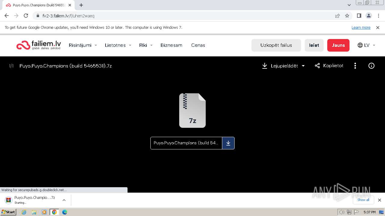Viewport: 385px width, 216px height.
Task: Open the file info panel icon
Action: pyautogui.click(x=371, y=66)
